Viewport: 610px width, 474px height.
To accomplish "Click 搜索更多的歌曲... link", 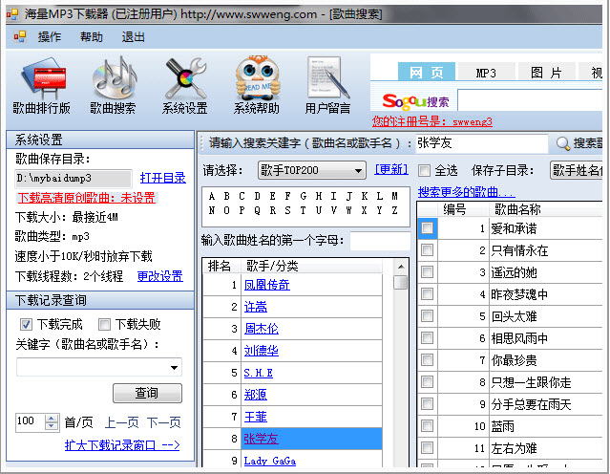I will pyautogui.click(x=467, y=192).
